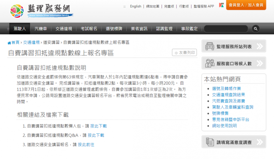274x159 pixels.
Task: Click the search magnifier icon
Action: [x=255, y=29]
